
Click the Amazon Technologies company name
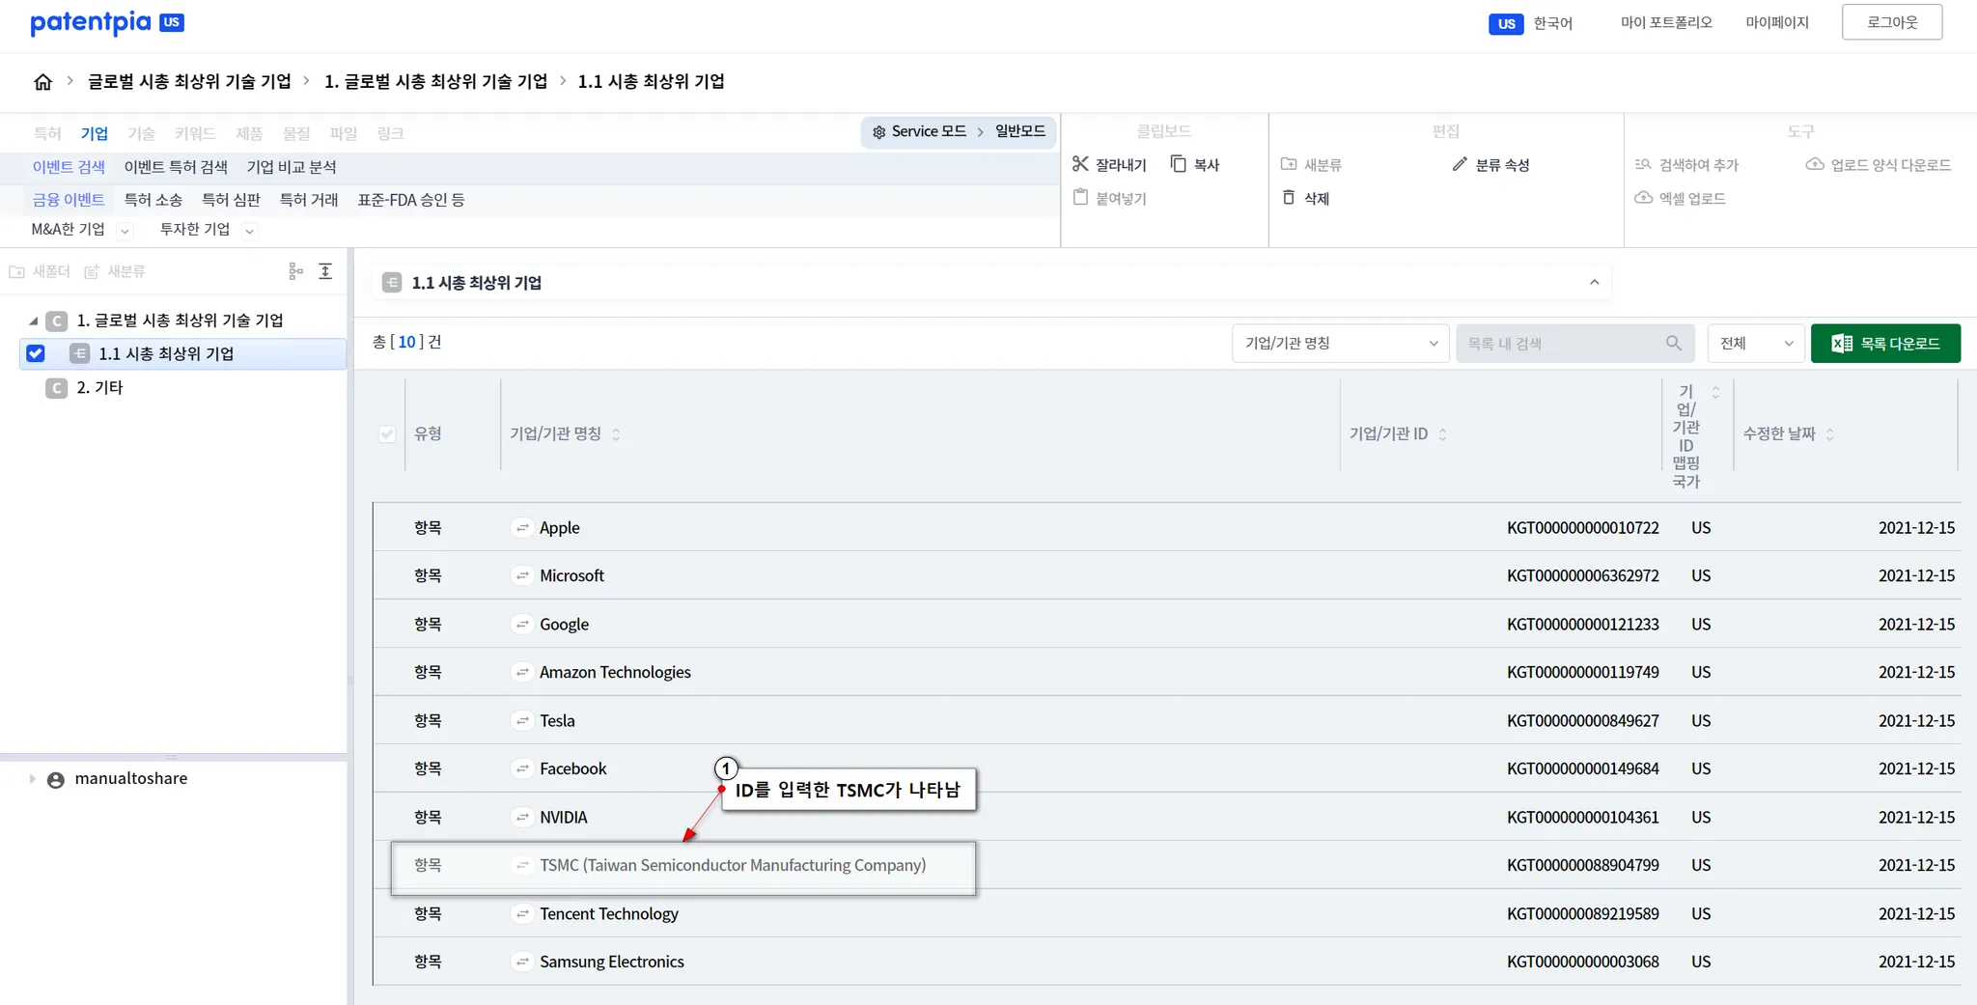click(615, 672)
